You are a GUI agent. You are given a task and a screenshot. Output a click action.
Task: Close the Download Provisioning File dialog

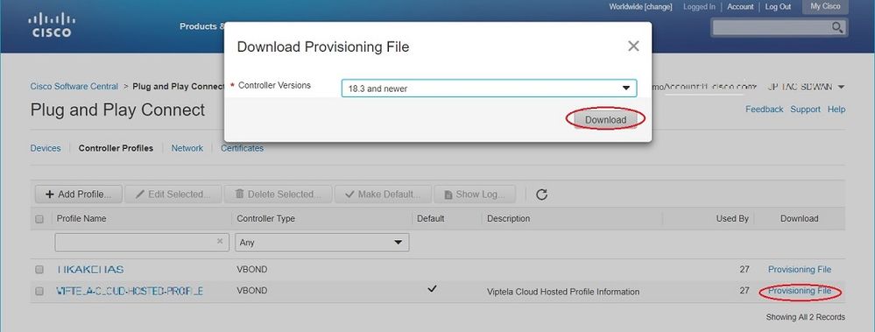(633, 46)
